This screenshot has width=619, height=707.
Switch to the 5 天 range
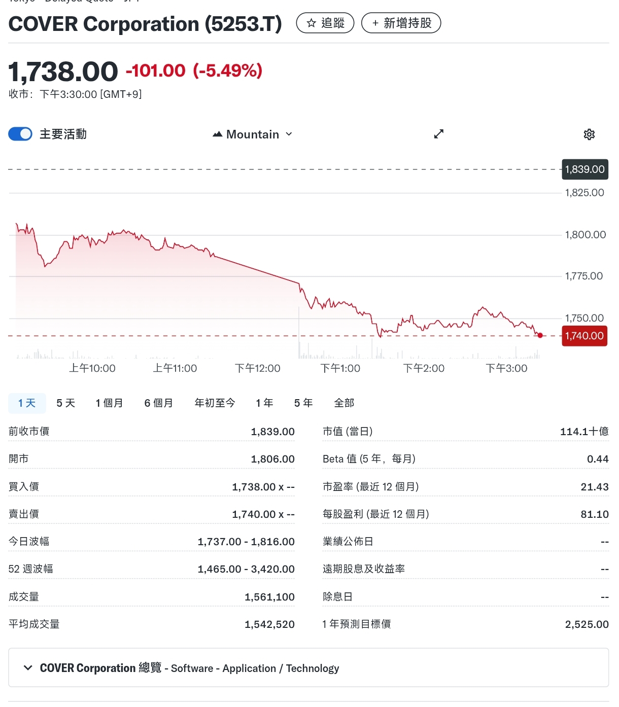[x=66, y=403]
